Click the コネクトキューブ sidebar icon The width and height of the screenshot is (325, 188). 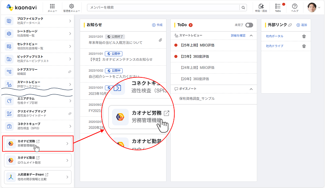tap(9, 126)
